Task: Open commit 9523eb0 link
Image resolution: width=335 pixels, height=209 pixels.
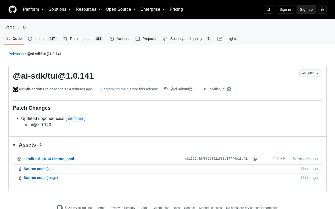Action: [x=75, y=119]
